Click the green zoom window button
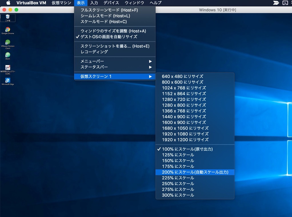Image resolution: width=292 pixels, height=217 pixels. [x=16, y=10]
